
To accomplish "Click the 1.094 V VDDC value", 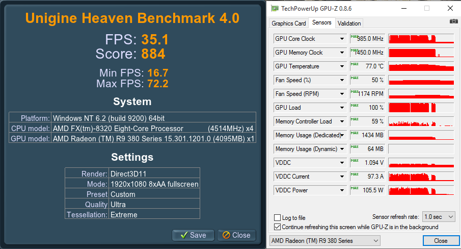I will [367, 163].
